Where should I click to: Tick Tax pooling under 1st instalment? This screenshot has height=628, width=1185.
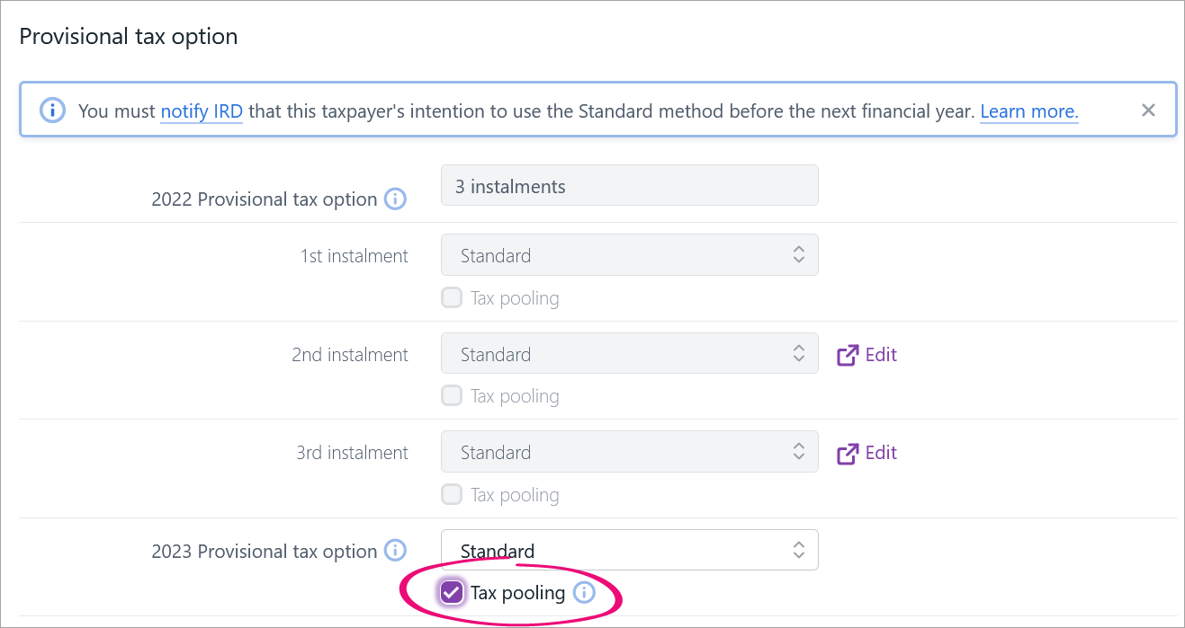(x=452, y=297)
